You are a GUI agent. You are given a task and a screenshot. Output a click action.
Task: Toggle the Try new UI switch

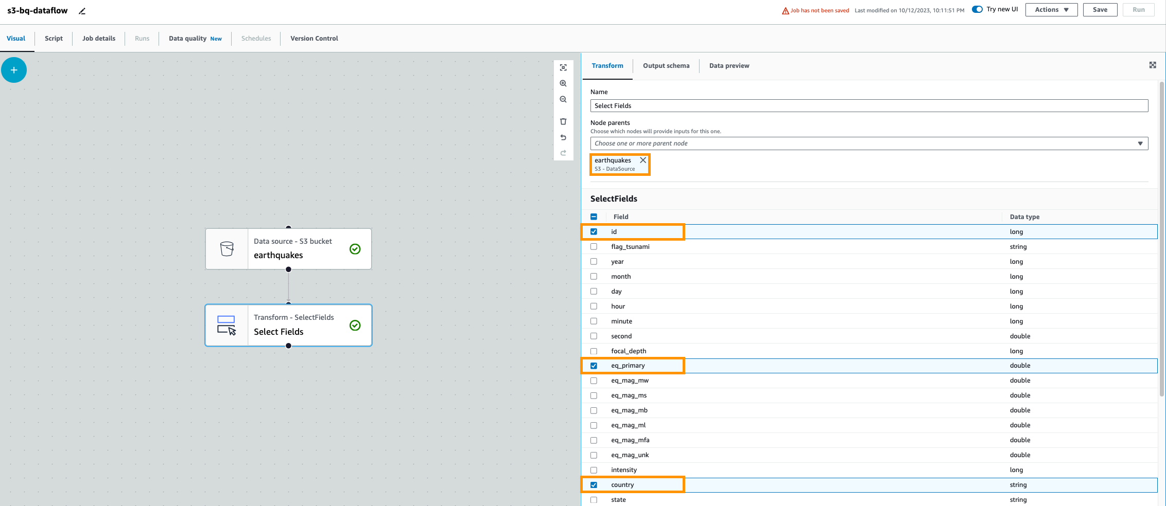pyautogui.click(x=977, y=9)
